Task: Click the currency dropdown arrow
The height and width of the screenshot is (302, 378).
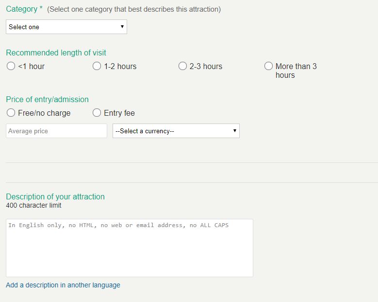Action: click(235, 131)
